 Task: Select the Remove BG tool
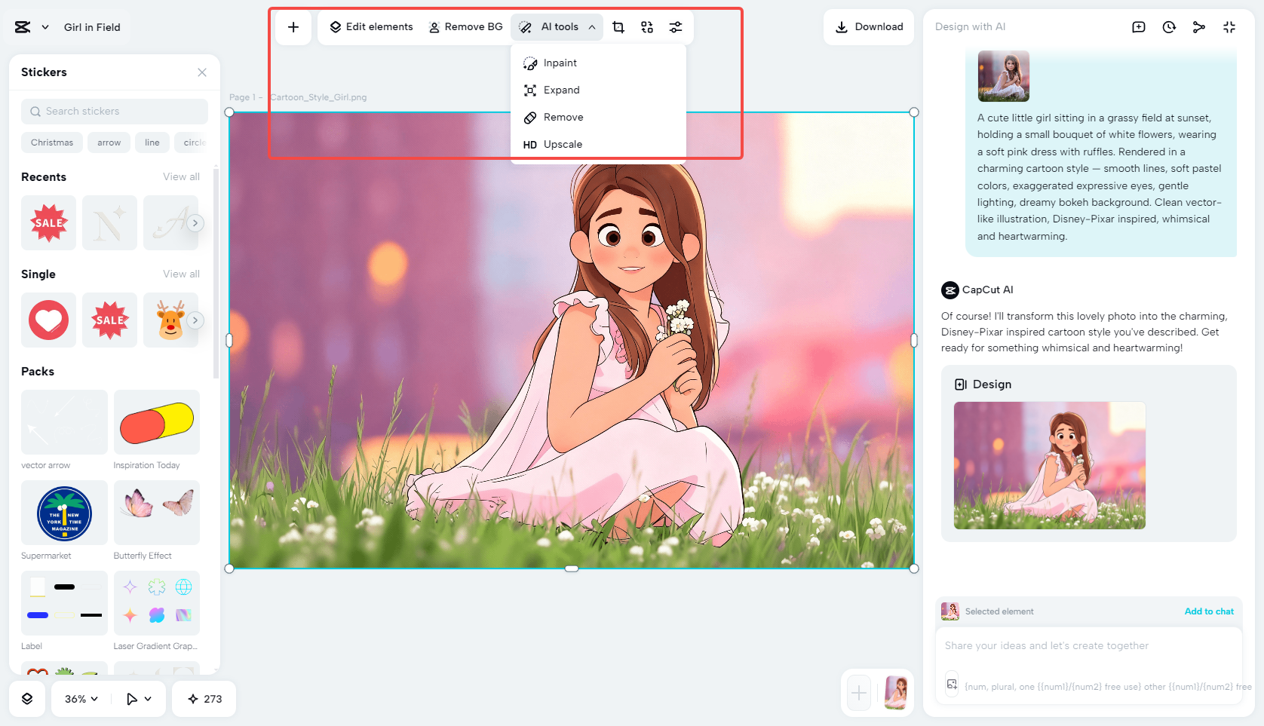coord(465,26)
